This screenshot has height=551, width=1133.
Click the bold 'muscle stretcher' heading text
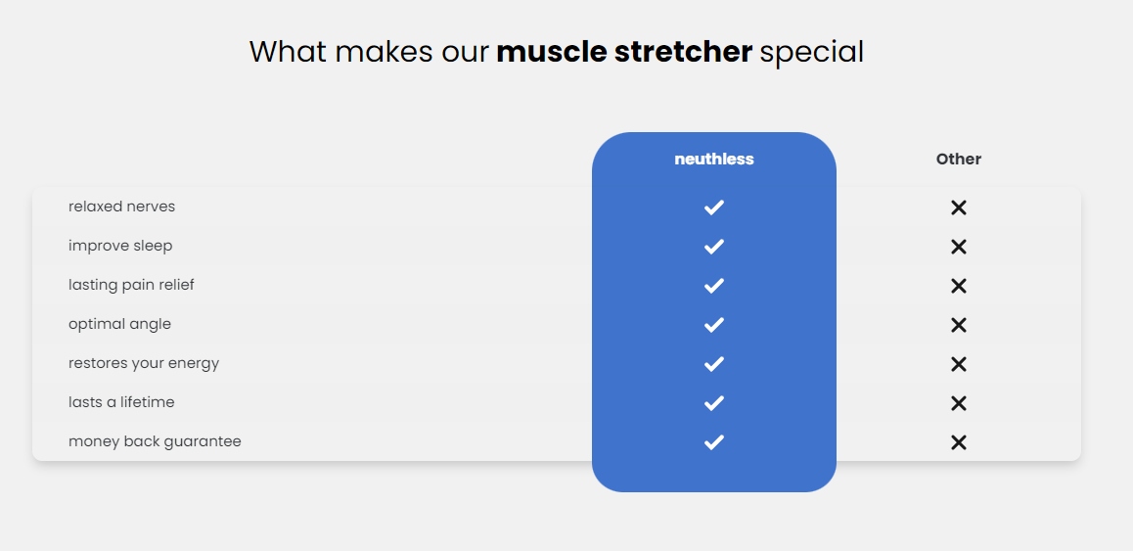tap(624, 52)
